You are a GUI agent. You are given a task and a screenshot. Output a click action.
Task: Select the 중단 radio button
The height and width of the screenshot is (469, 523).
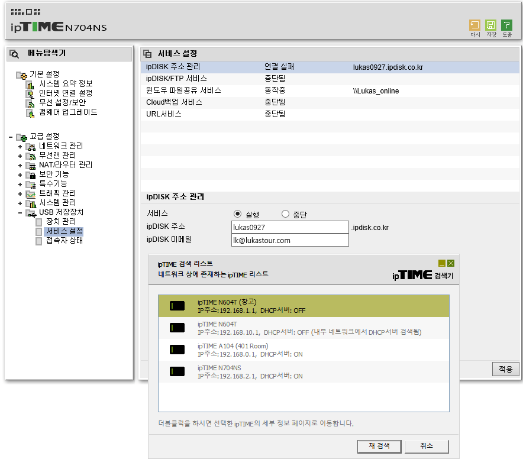click(285, 214)
